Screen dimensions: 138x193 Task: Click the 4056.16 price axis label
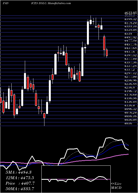tap(131, 116)
